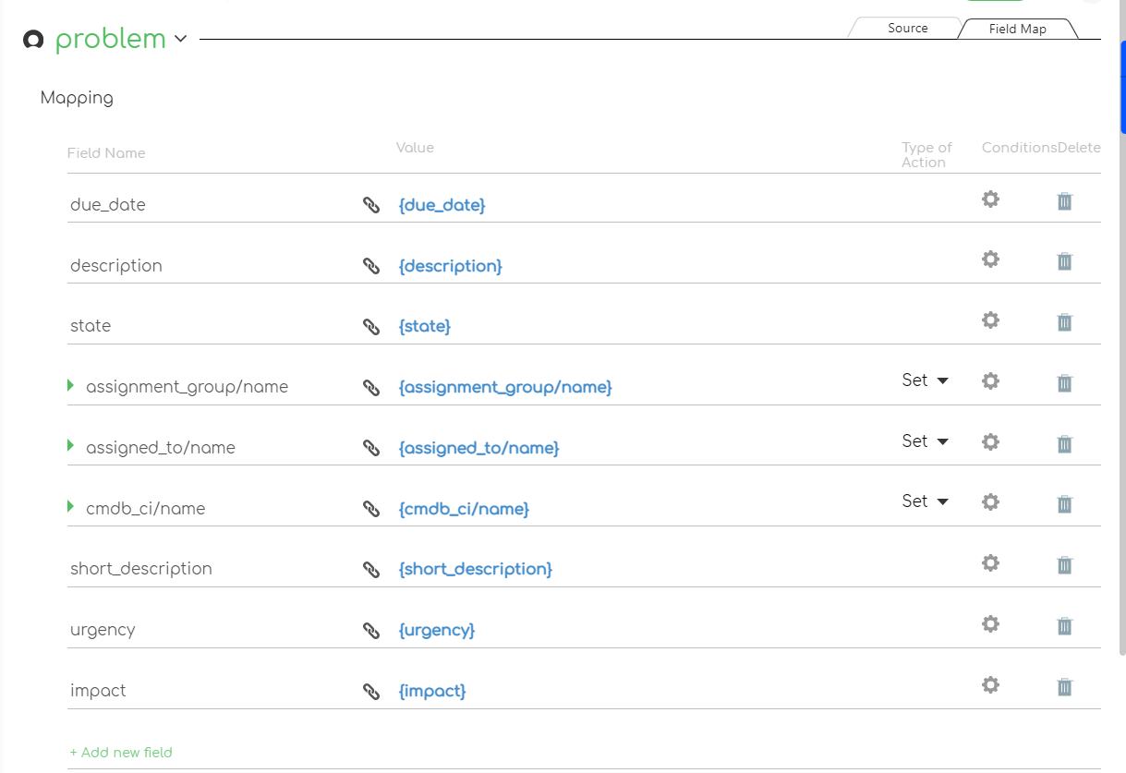Click the link icon in the urgency row

click(371, 631)
